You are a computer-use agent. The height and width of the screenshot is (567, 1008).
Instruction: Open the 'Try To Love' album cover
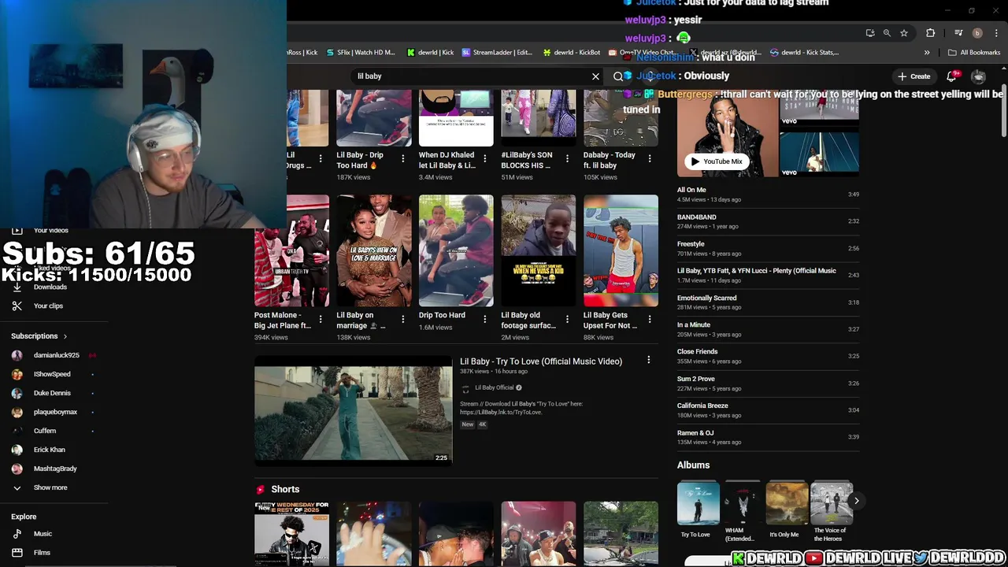[699, 503]
